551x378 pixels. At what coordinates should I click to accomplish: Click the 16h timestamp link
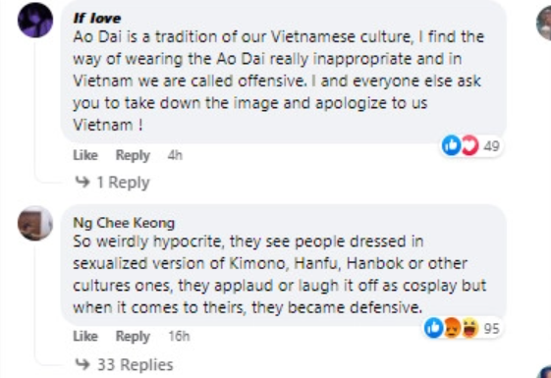(179, 336)
